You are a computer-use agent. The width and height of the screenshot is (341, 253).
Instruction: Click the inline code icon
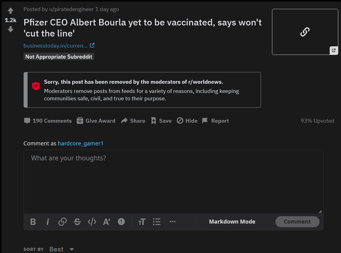click(x=92, y=222)
